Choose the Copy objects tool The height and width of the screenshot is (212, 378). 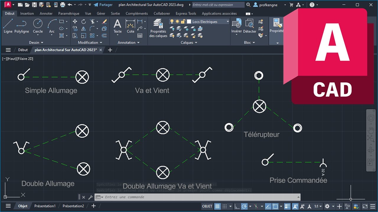[x=75, y=29]
